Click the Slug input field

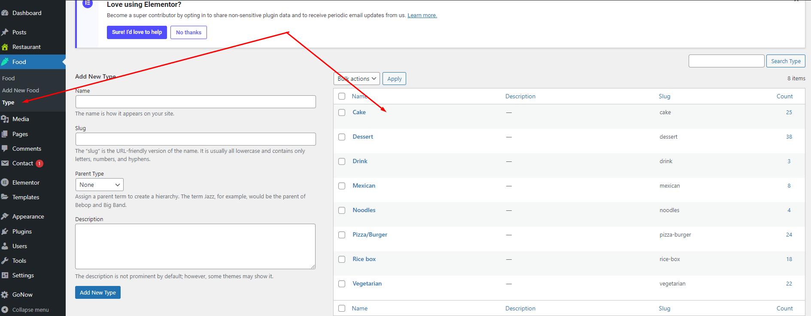click(196, 139)
